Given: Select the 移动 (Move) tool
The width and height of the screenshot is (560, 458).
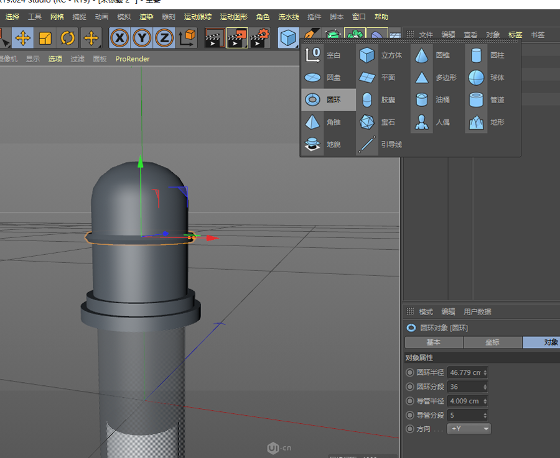Looking at the screenshot, I should 24,39.
